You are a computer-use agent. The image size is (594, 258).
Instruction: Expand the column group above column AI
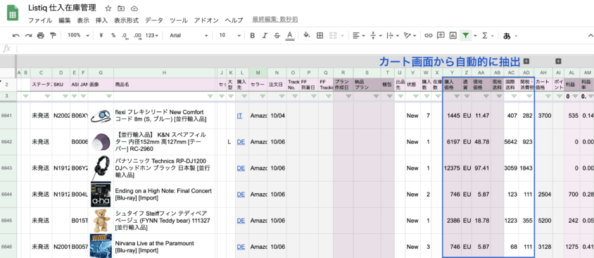click(x=558, y=61)
